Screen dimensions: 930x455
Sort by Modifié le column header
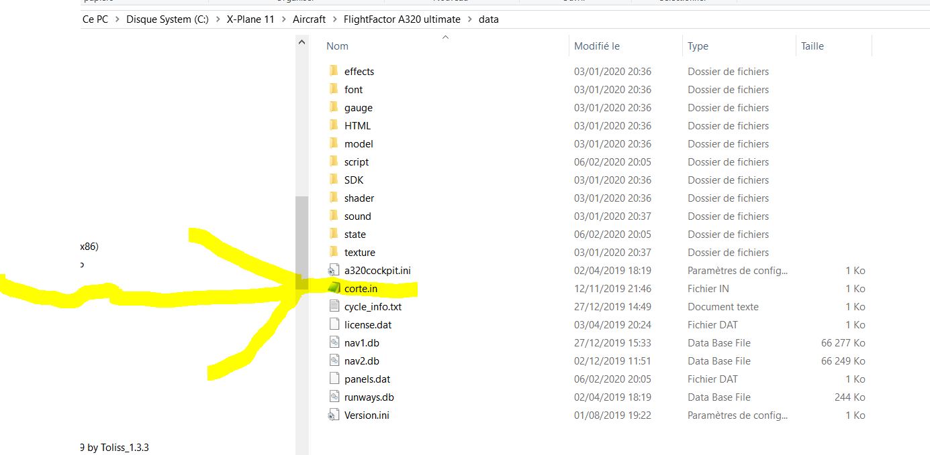click(596, 46)
